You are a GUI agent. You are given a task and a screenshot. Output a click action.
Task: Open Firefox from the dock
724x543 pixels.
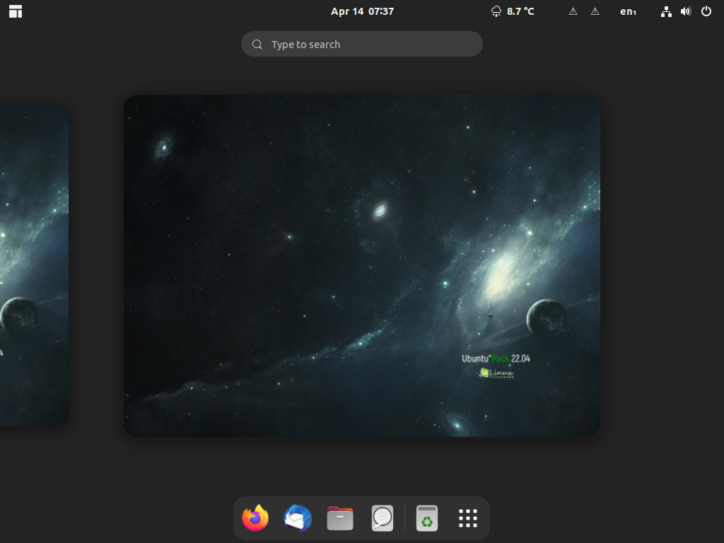255,518
